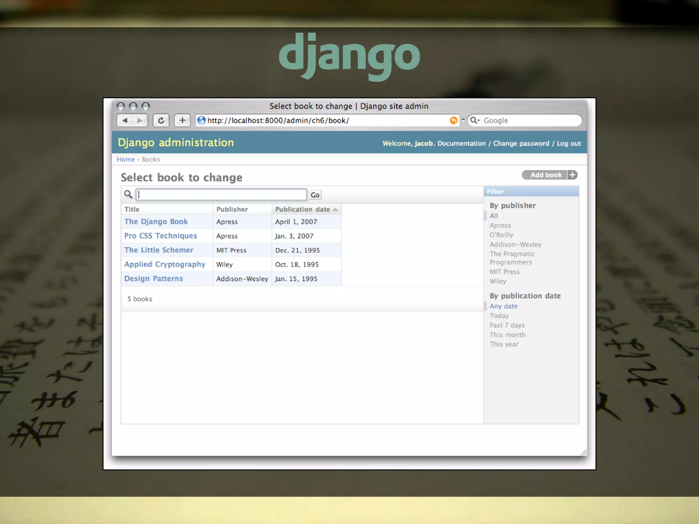The image size is (699, 524).
Task: Click the browser forward arrow button
Action: 140,120
